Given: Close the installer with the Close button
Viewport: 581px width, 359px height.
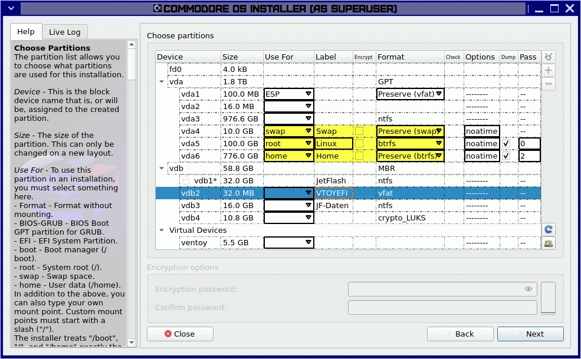Looking at the screenshot, I should click(x=180, y=334).
